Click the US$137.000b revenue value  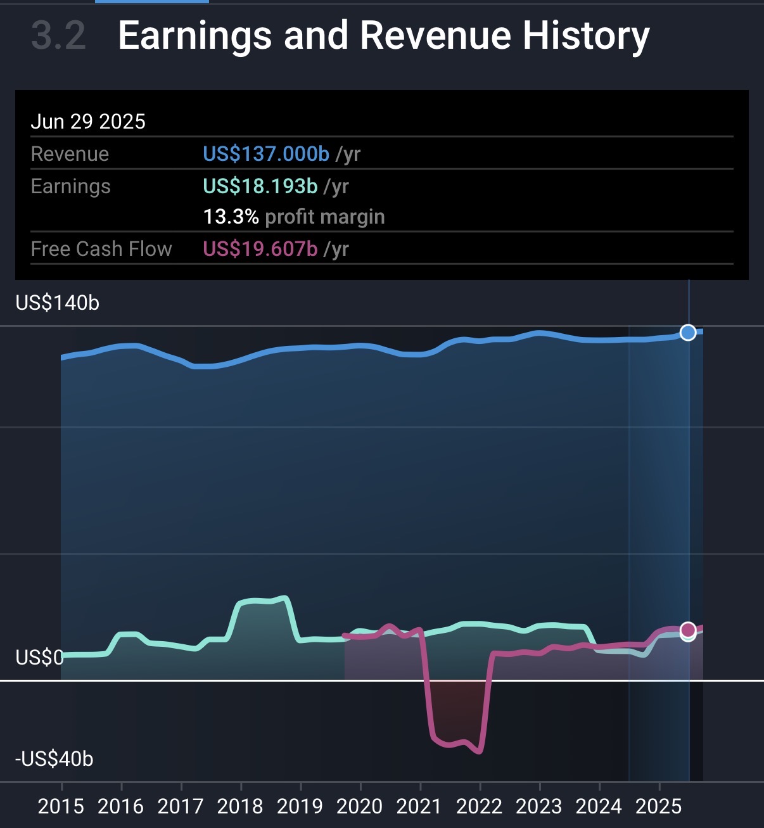click(x=266, y=154)
